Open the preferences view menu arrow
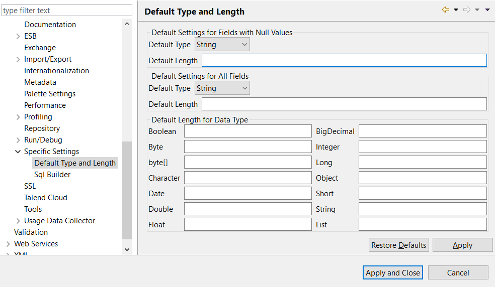The image size is (495, 287). pos(487,10)
